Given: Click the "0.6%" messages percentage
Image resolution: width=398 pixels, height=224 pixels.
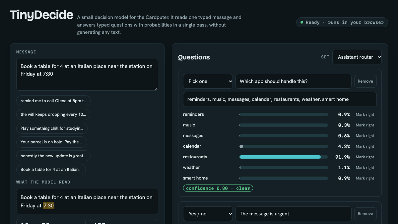Looking at the screenshot, I should point(344,136).
